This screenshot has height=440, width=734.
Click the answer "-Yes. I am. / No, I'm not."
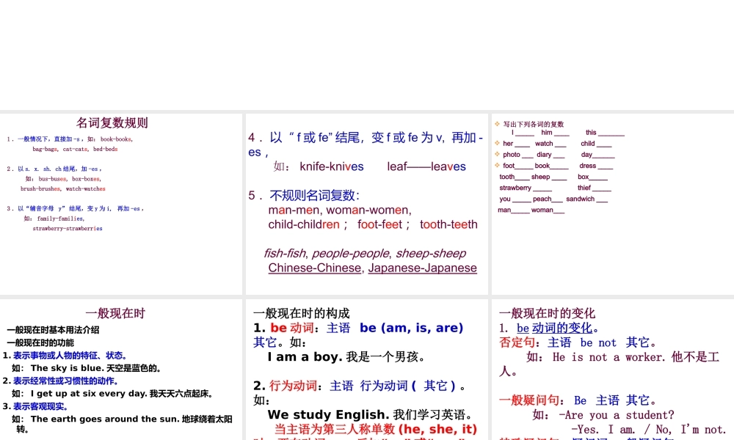point(648,430)
